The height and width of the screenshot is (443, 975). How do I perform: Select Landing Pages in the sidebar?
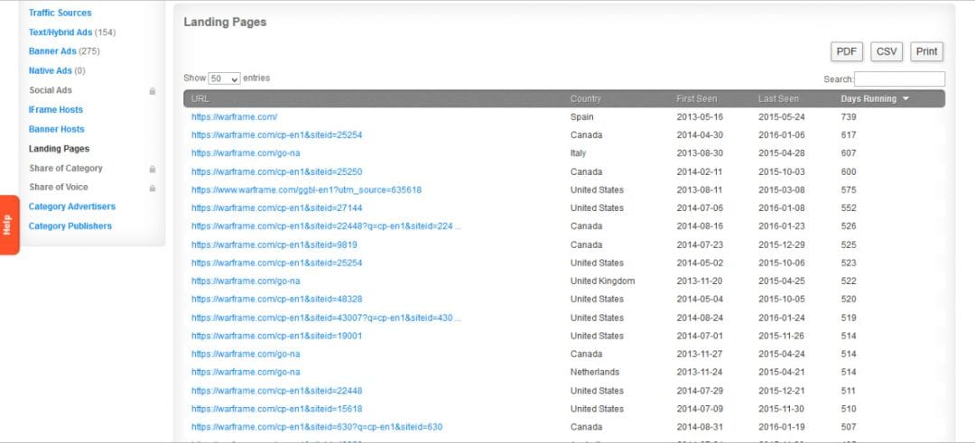tap(59, 149)
